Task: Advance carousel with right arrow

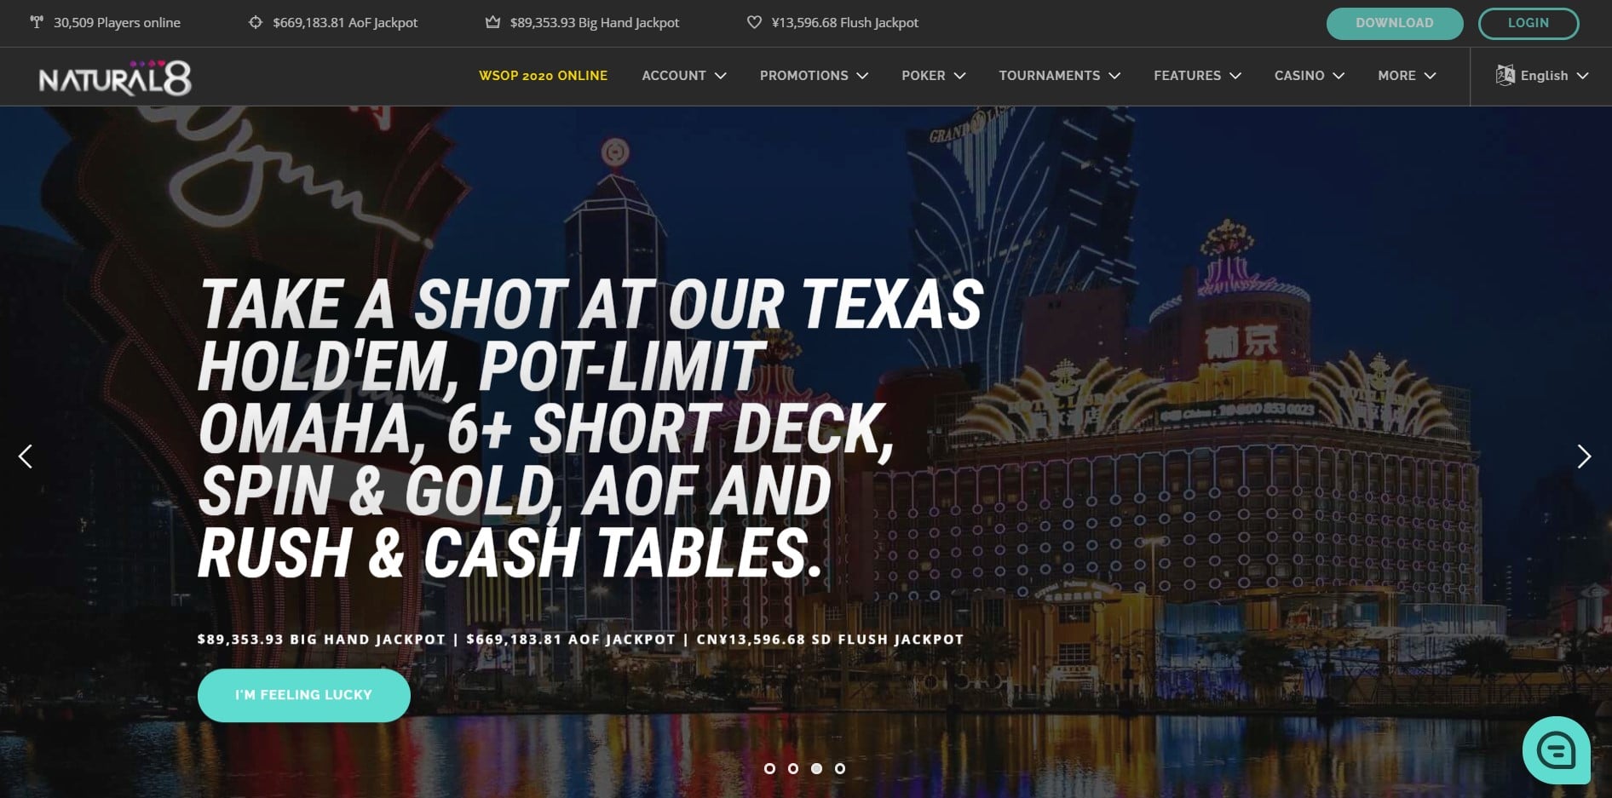Action: (1584, 456)
